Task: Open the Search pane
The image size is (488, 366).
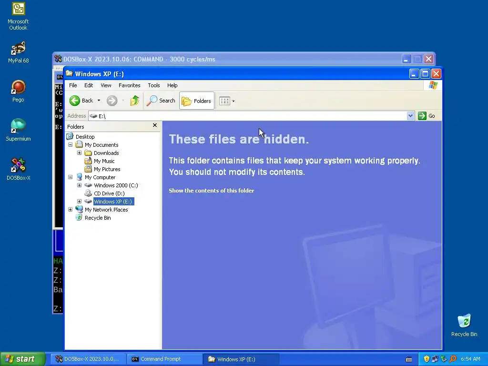Action: tap(161, 101)
